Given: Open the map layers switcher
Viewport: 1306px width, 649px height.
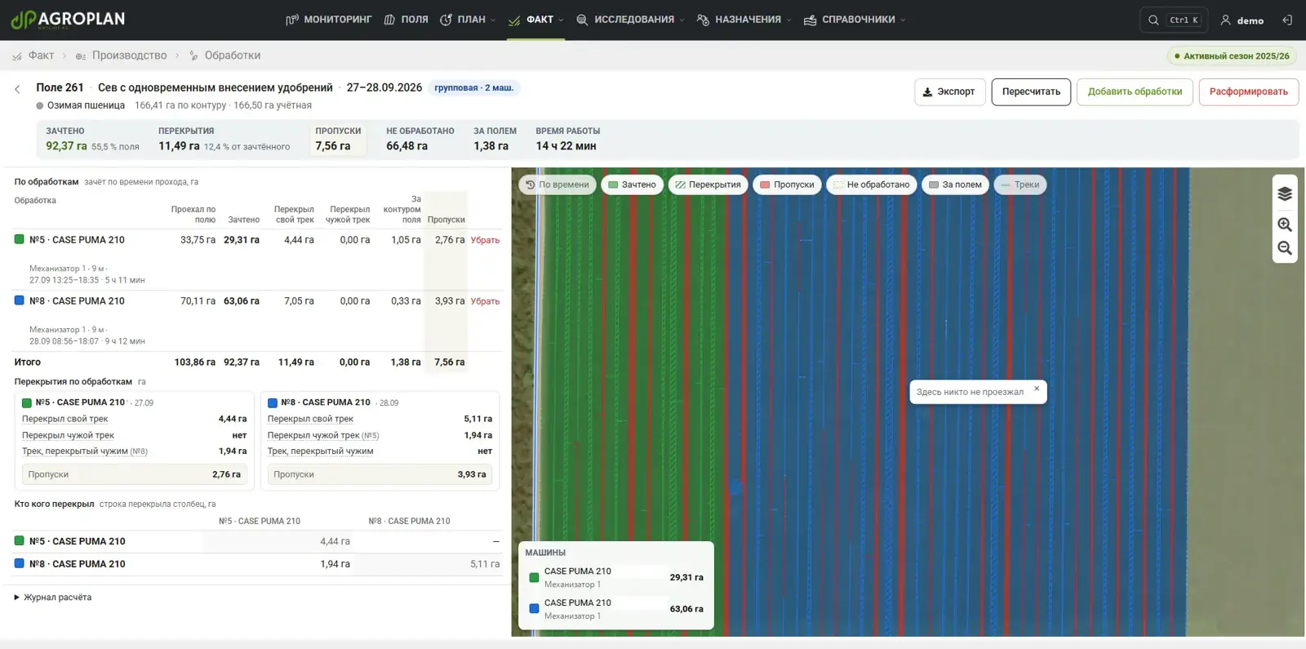Looking at the screenshot, I should click(x=1285, y=194).
